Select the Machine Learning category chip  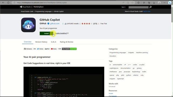tap(142, 53)
